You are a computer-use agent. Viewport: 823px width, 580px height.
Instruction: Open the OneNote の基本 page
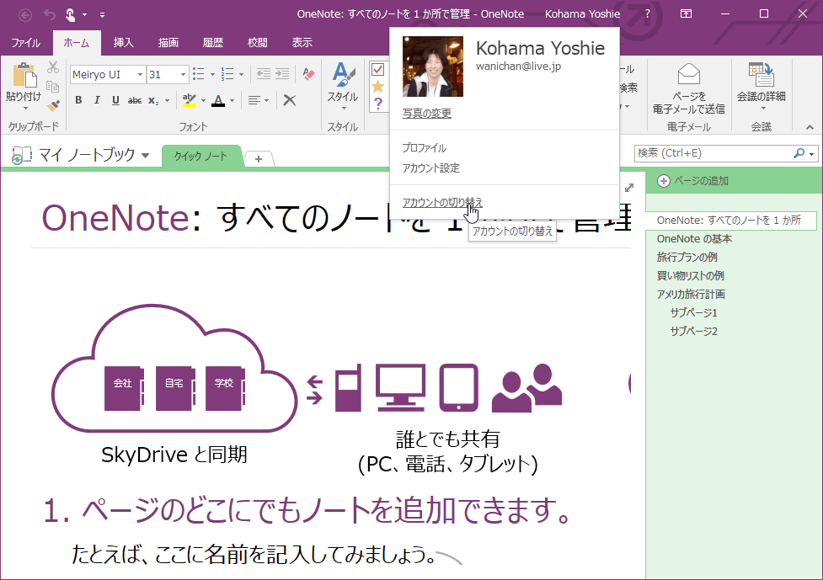click(694, 238)
